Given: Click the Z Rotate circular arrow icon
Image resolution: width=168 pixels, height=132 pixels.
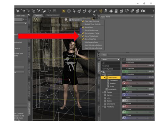Looking at the screenshot, I should tap(124, 95).
